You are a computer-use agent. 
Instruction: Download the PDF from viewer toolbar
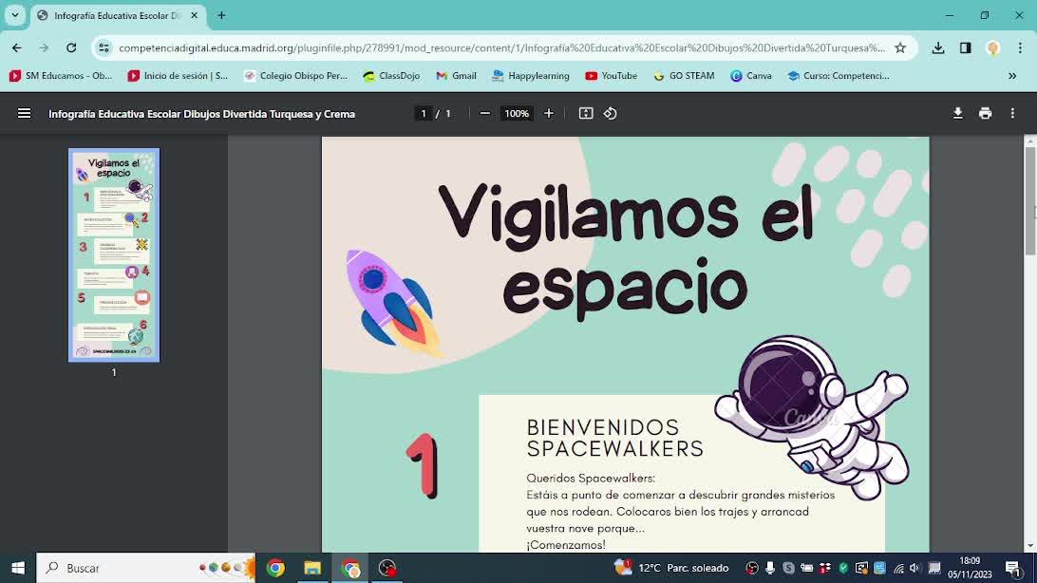coord(957,114)
